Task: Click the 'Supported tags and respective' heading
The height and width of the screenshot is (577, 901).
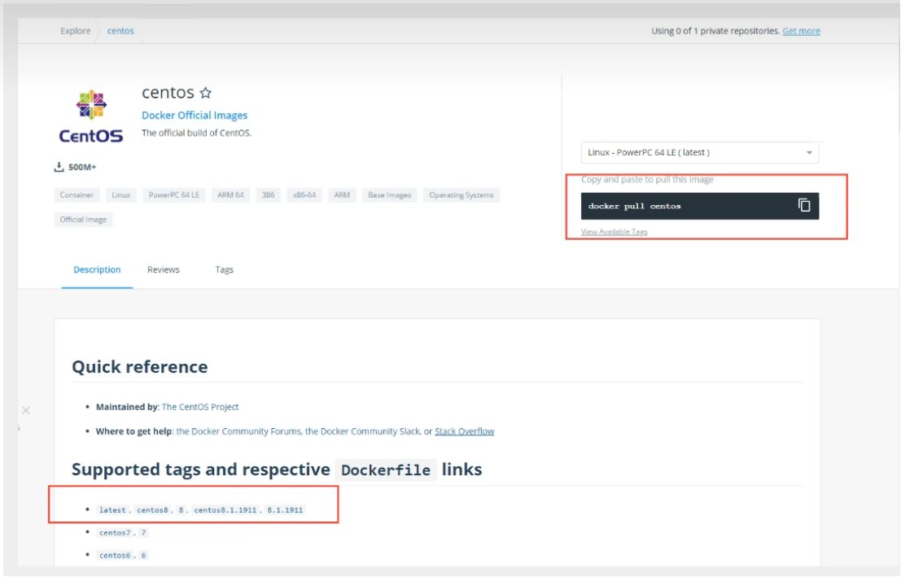Action: click(x=200, y=470)
